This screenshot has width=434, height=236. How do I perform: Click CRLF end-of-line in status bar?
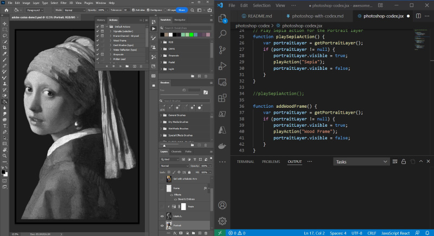[372, 233]
